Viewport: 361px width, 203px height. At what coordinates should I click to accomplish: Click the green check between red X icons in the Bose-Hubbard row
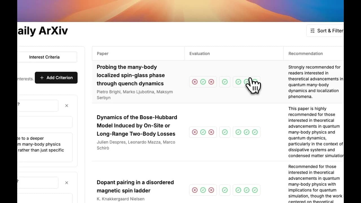[203, 132]
